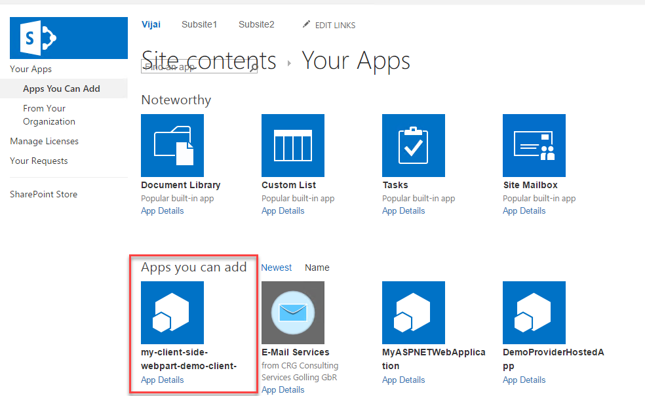
Task: Select the Custom List app icon
Action: pyautogui.click(x=293, y=146)
